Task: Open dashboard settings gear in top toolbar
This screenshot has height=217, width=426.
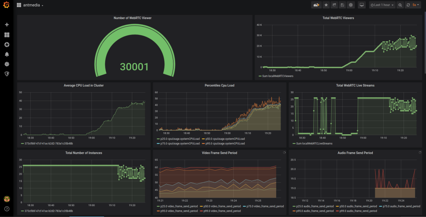Action: (x=351, y=5)
